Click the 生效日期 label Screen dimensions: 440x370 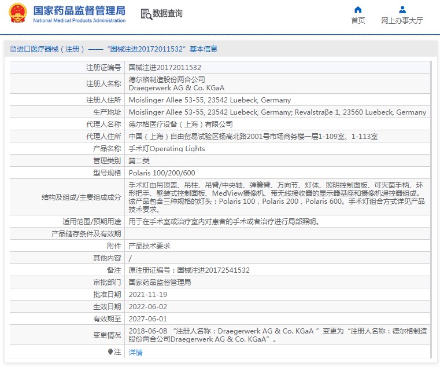pyautogui.click(x=107, y=306)
